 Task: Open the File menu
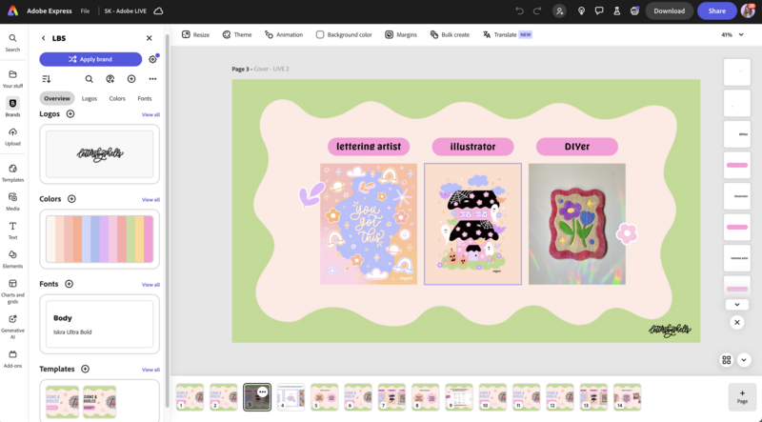(85, 10)
